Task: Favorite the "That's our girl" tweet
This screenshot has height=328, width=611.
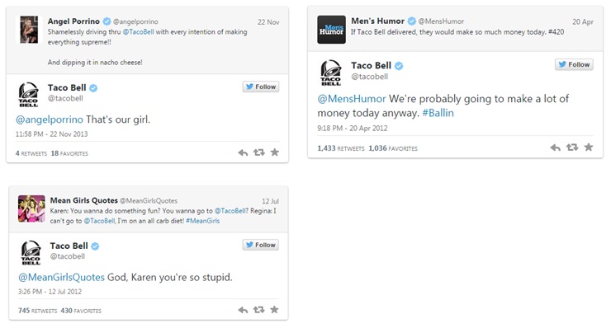Action: click(x=275, y=152)
